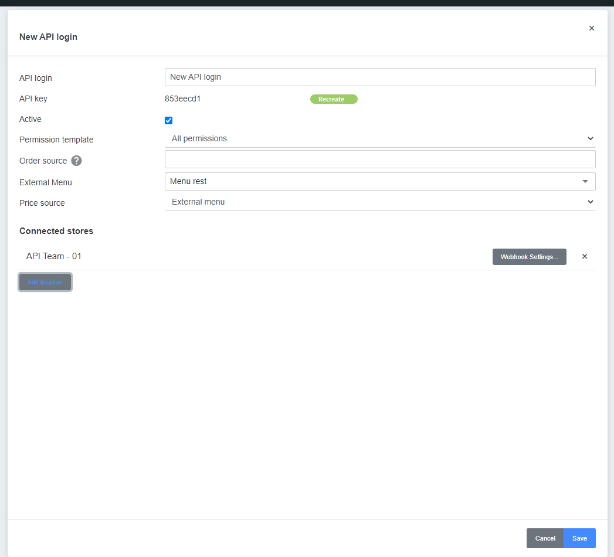Click the Menu rest text in External Menu
The image size is (614, 557).
(189, 182)
